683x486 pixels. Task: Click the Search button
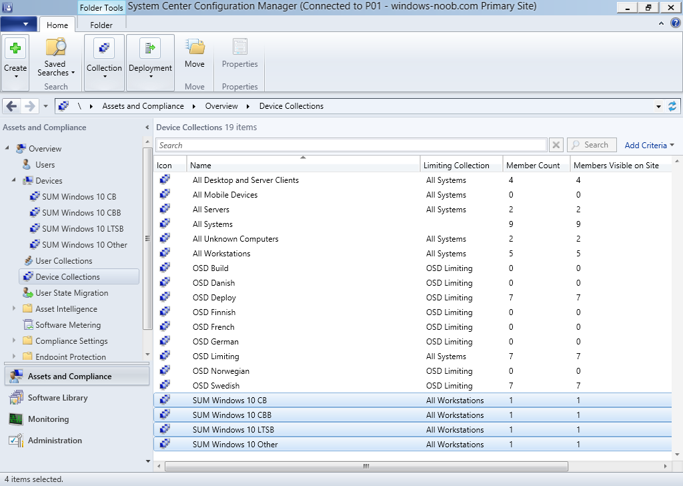click(592, 145)
